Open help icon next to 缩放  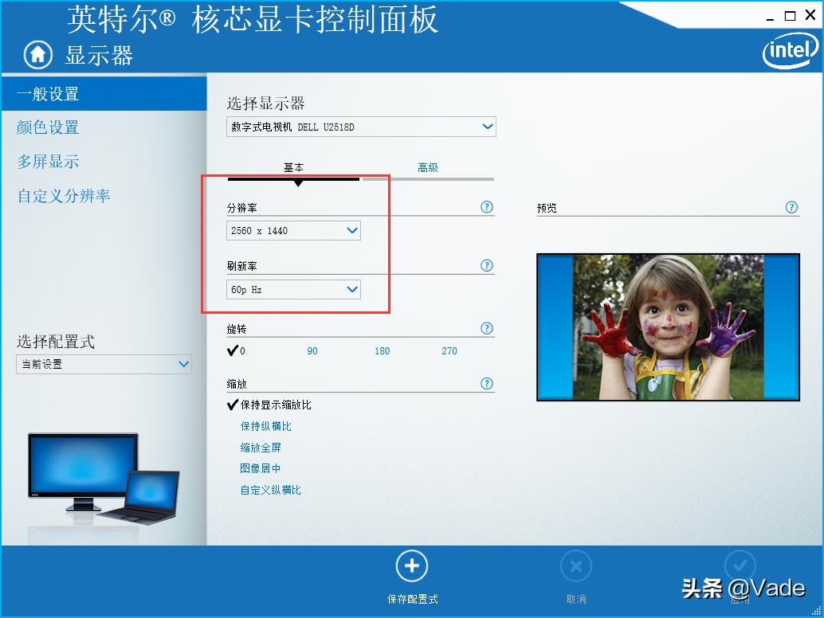[487, 384]
